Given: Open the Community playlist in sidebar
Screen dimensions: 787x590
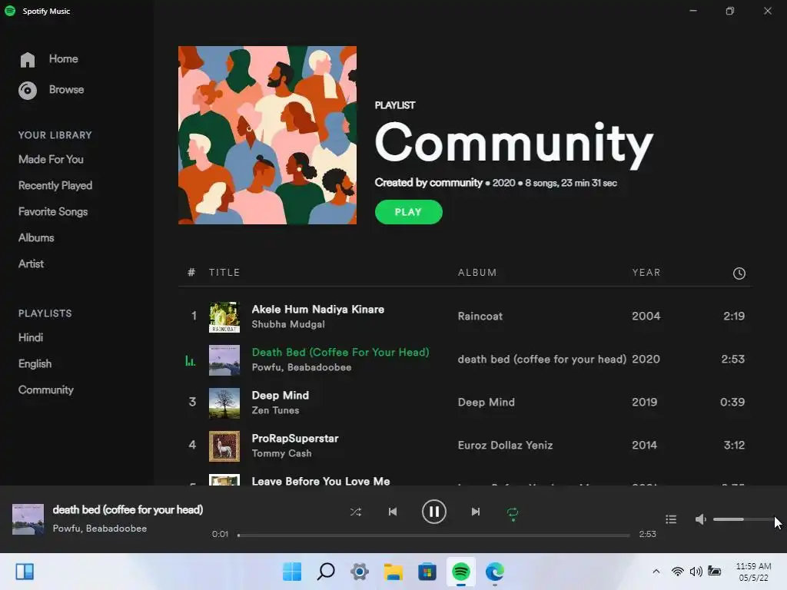Looking at the screenshot, I should (45, 389).
